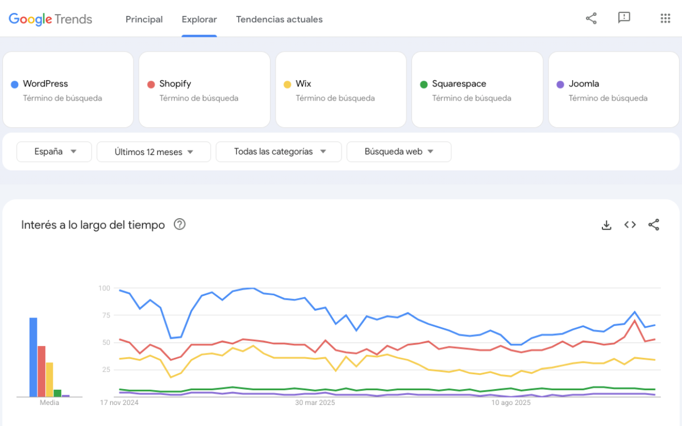Click the red Shopify color dot
The height and width of the screenshot is (426, 682).
(x=151, y=85)
